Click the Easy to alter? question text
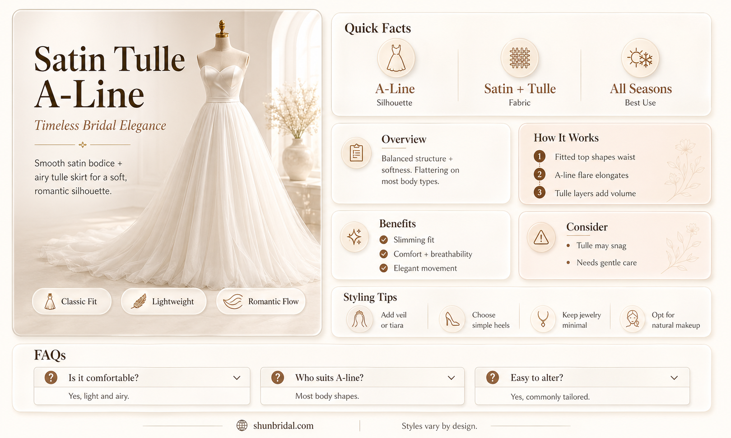Screen dimensions: 731x438 (537, 378)
